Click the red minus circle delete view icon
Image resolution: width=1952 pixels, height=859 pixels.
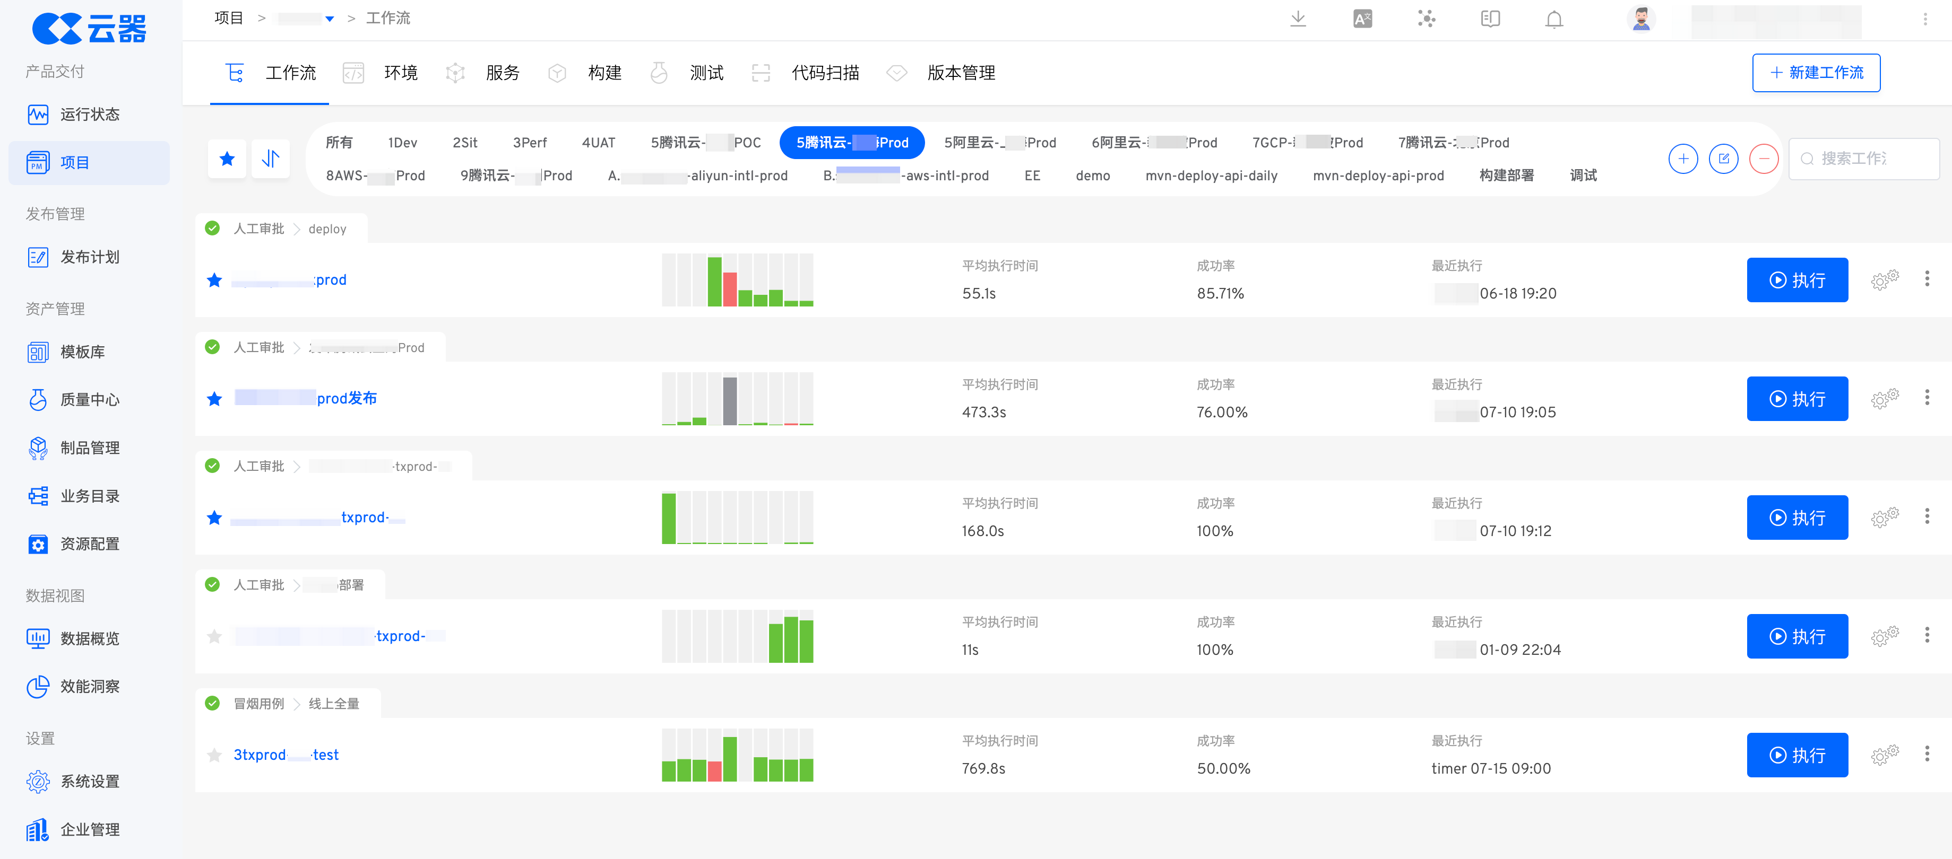tap(1763, 159)
